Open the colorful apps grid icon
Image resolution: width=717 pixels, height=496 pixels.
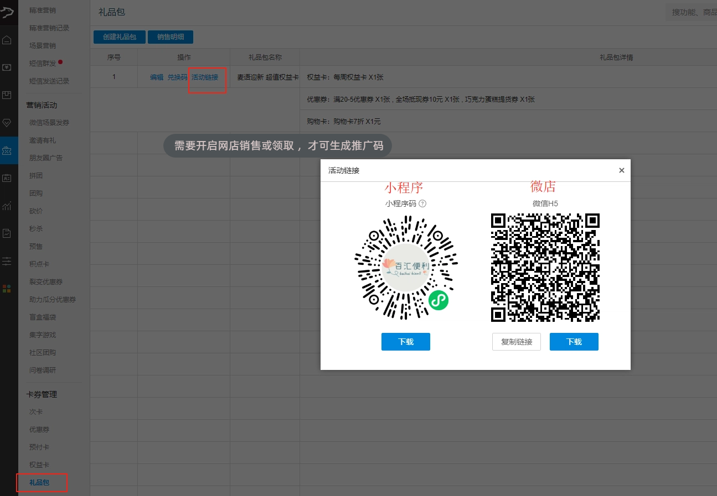7,289
